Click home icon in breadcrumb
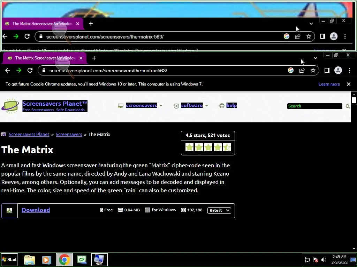Image resolution: width=357 pixels, height=267 pixels. (4, 135)
